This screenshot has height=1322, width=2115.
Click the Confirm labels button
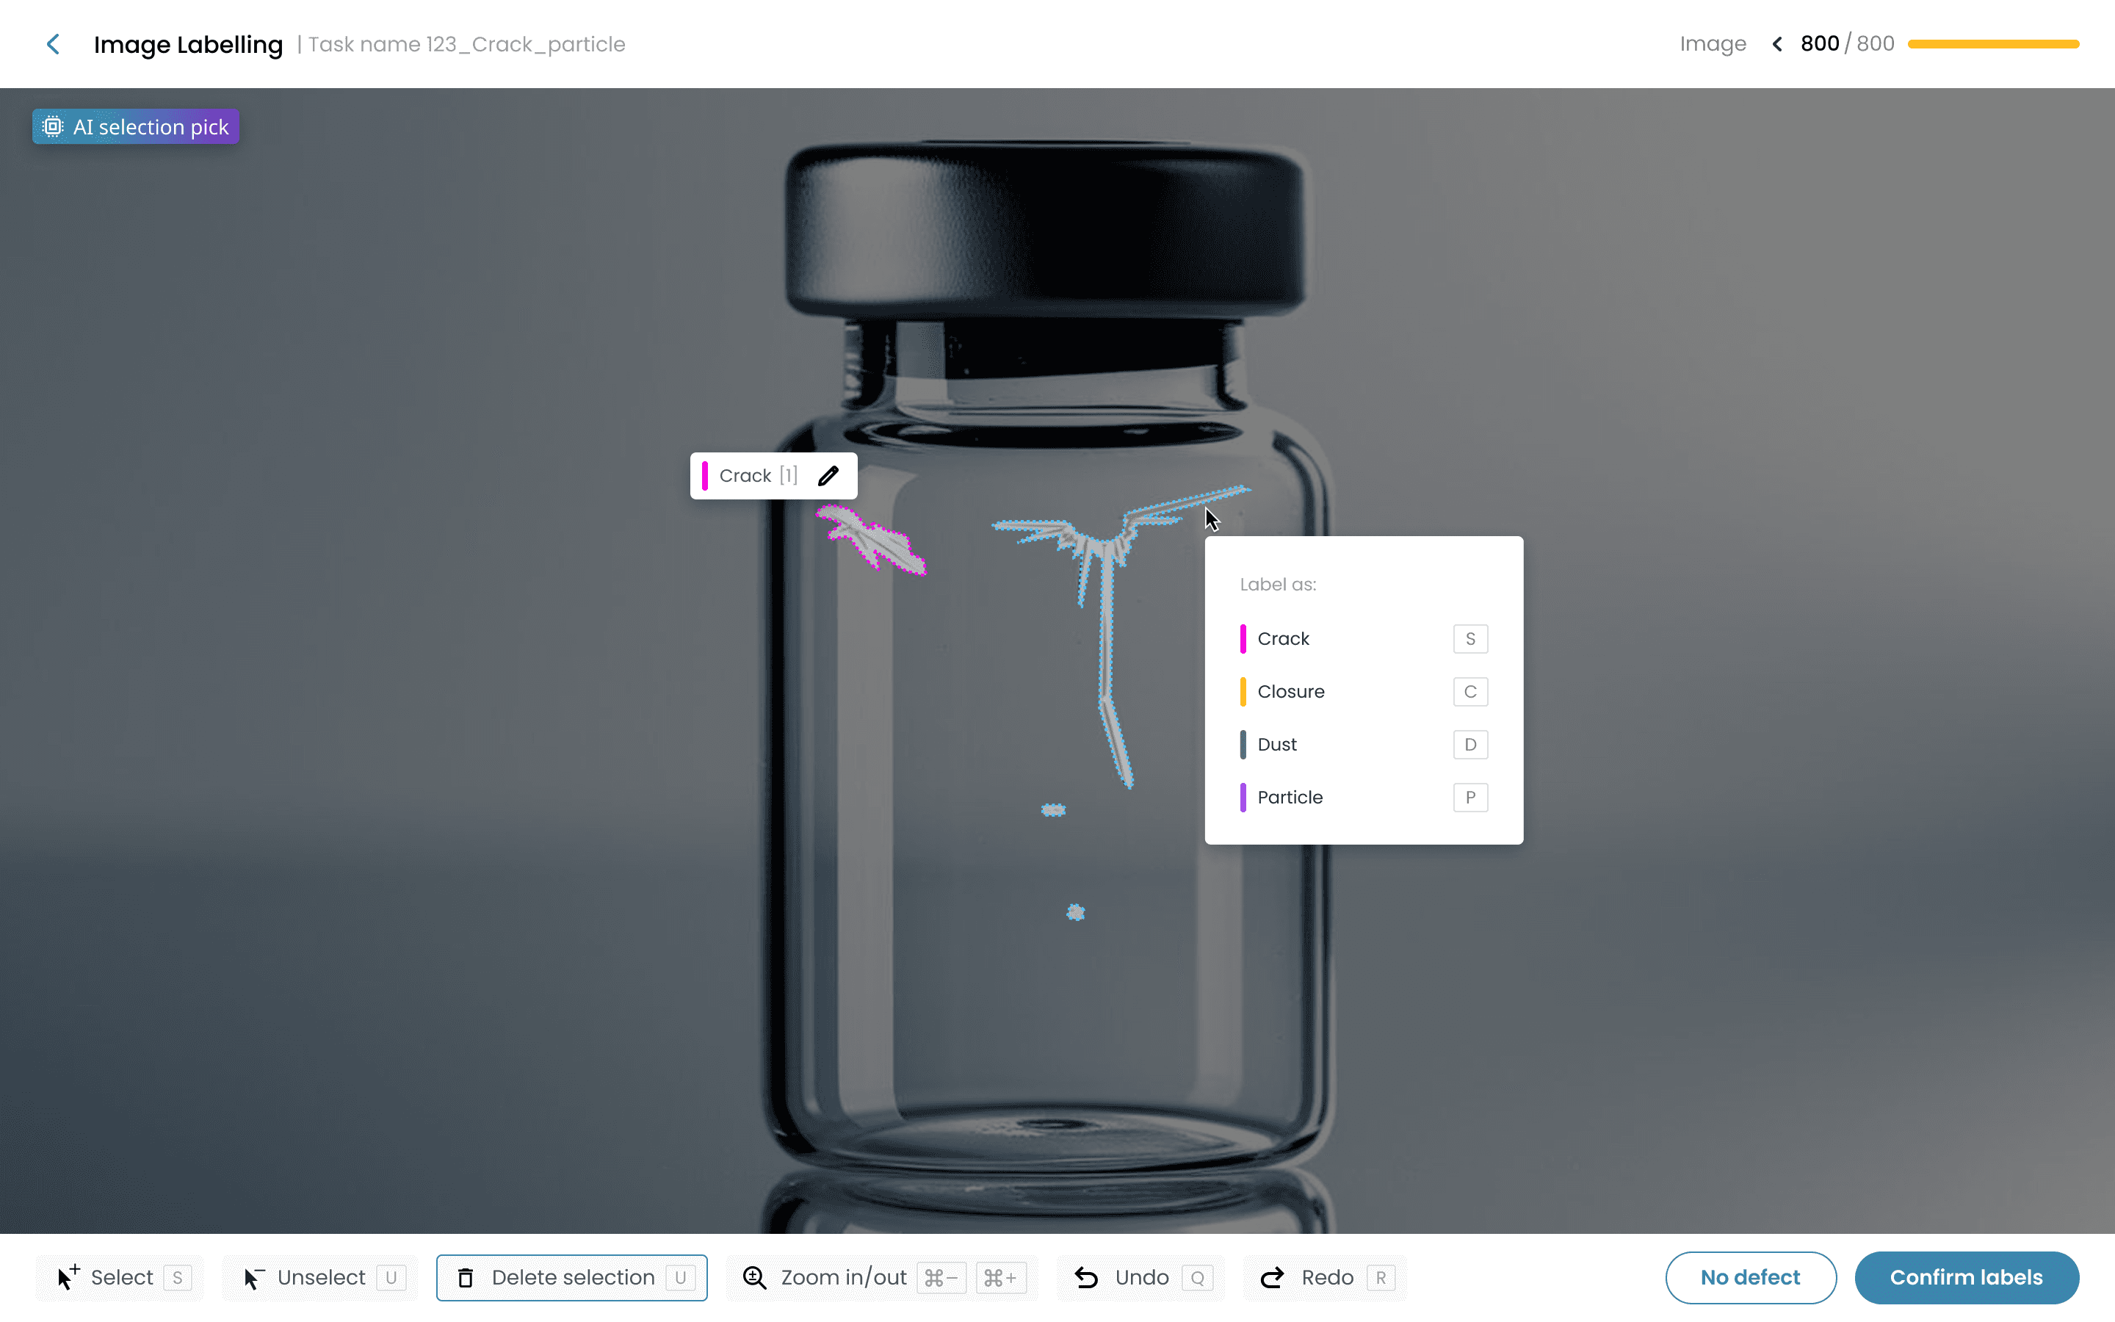click(1967, 1277)
